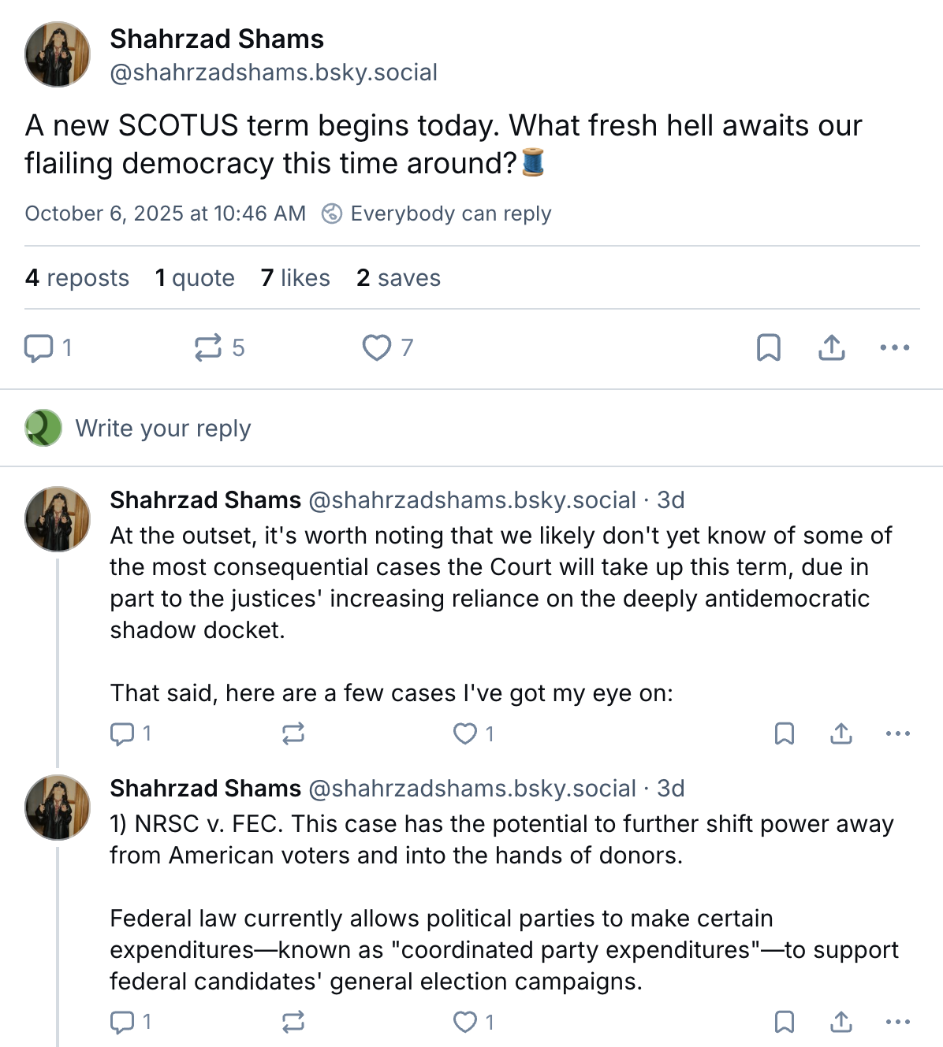The height and width of the screenshot is (1047, 943).
Task: Open more options on NRSC v. FEC post
Action: pos(898,1023)
